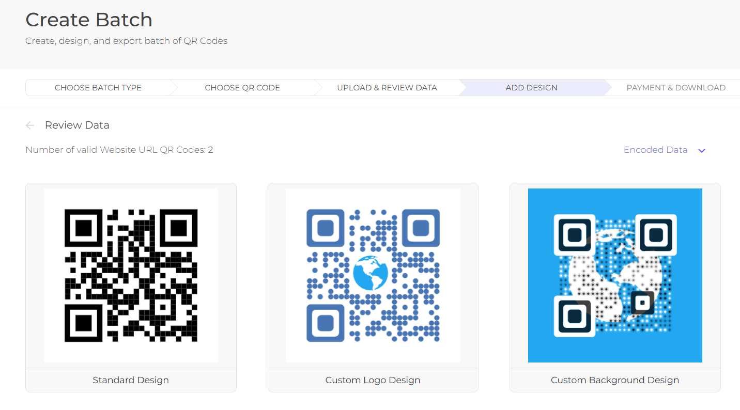The width and height of the screenshot is (740, 410).
Task: Go to the Choose QR Code step
Action: pos(242,88)
